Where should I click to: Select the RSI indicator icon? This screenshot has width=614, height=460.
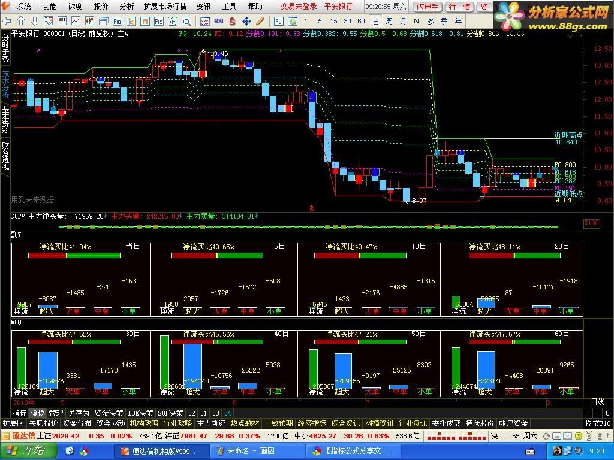click(218, 21)
